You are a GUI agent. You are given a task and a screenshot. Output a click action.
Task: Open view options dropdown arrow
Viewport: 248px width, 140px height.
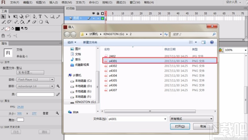(x=196, y=42)
